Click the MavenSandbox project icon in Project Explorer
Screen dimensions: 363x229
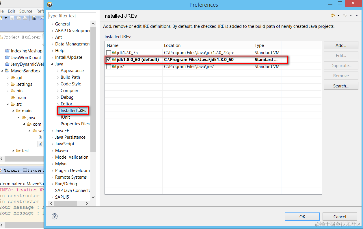click(x=7, y=71)
